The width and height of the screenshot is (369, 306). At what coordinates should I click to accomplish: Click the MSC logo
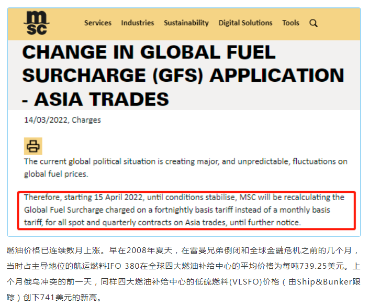pyautogui.click(x=37, y=23)
